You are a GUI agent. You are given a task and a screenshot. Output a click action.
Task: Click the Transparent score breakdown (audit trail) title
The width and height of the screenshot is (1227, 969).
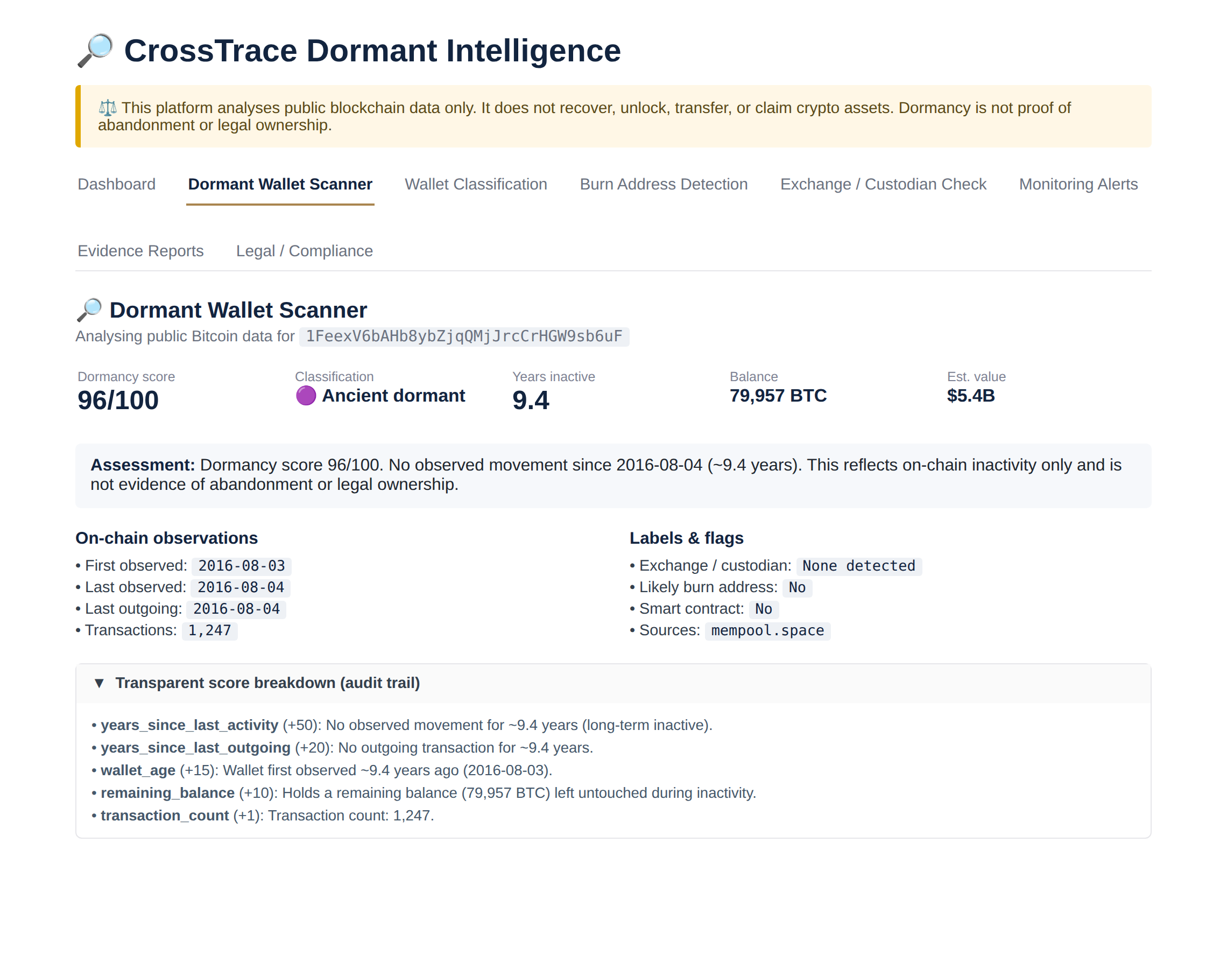coord(267,683)
